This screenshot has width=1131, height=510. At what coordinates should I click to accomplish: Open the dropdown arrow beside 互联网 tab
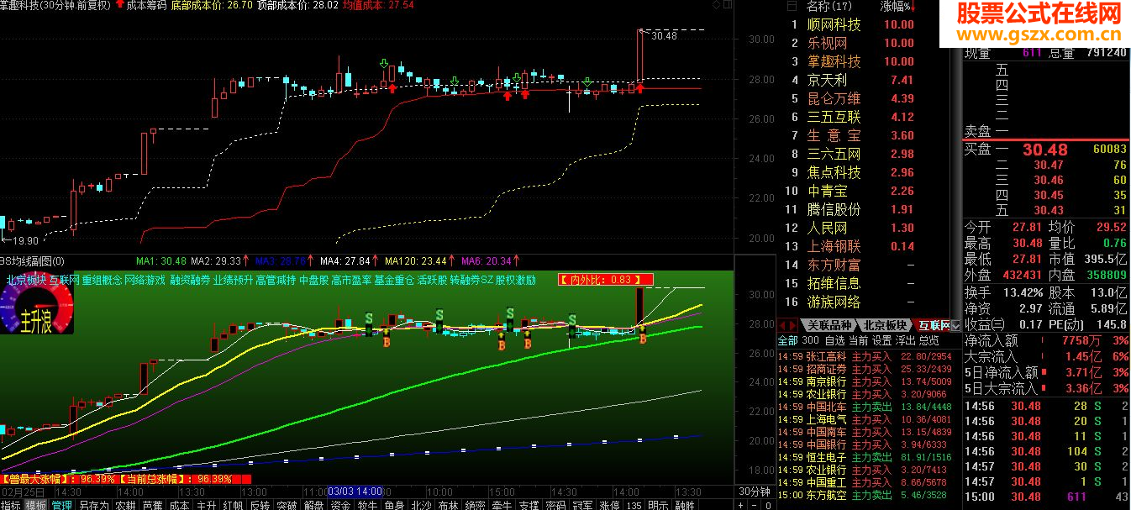click(x=955, y=325)
